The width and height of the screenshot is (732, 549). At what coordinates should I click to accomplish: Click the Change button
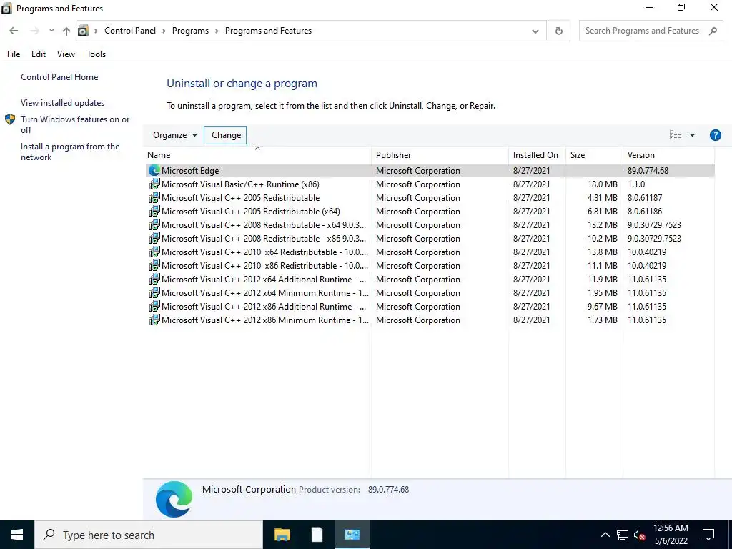[225, 135]
